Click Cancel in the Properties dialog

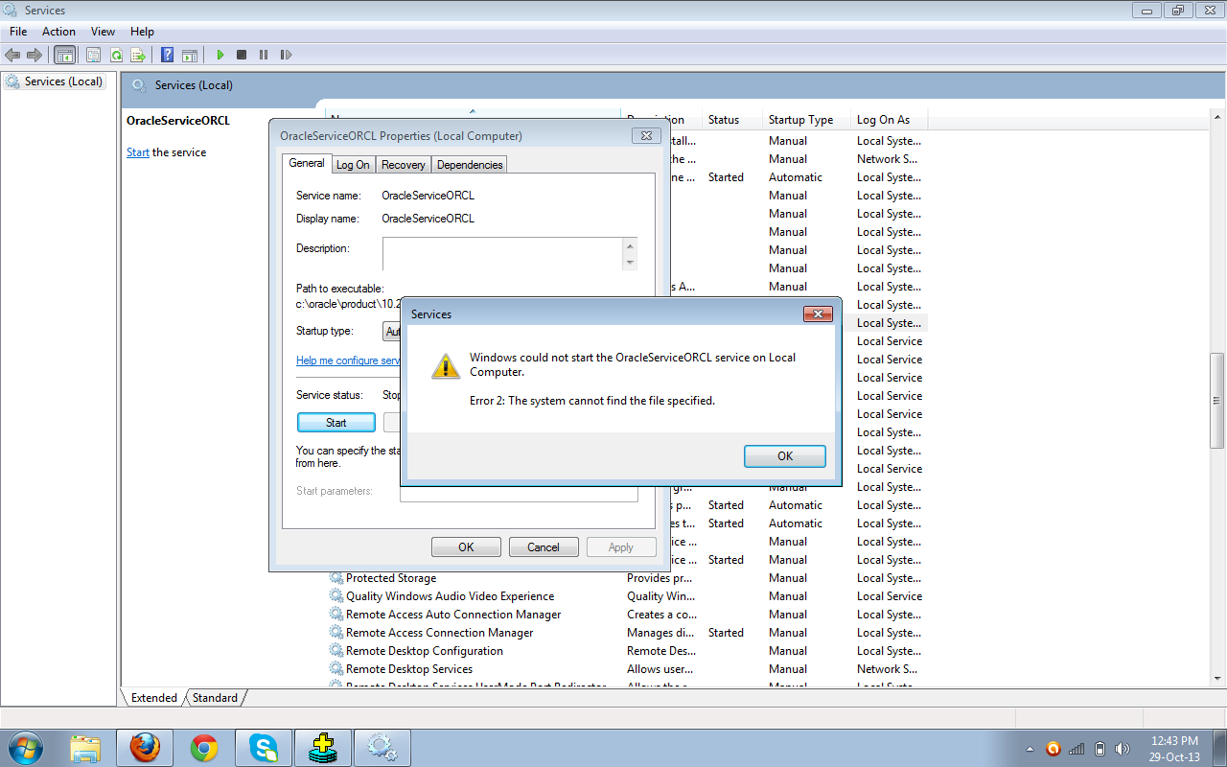(x=544, y=547)
